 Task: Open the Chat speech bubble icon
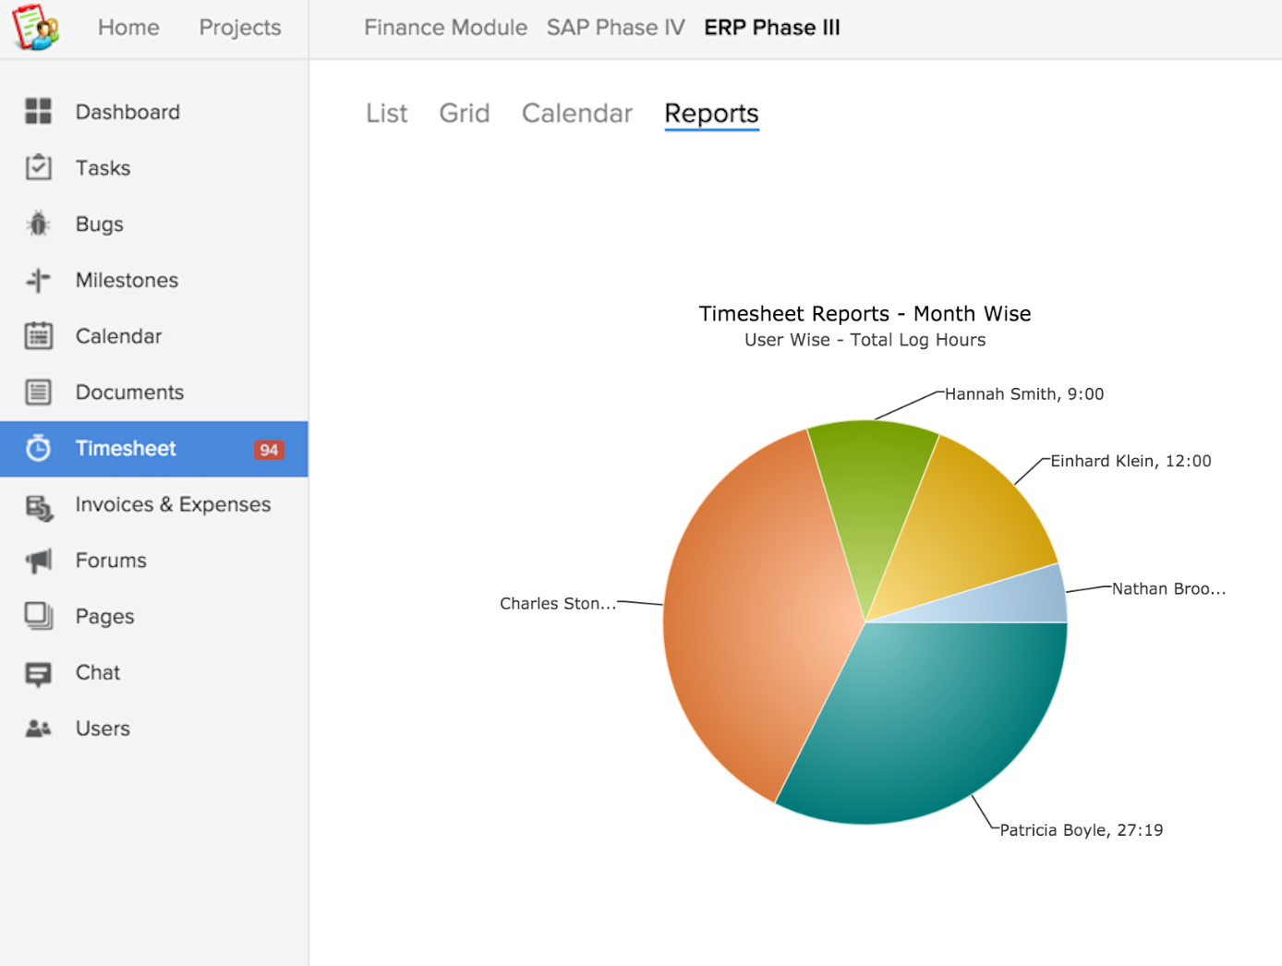click(x=39, y=673)
